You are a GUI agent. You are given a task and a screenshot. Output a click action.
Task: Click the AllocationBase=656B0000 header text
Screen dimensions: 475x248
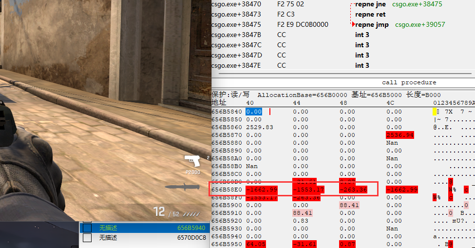click(x=303, y=95)
